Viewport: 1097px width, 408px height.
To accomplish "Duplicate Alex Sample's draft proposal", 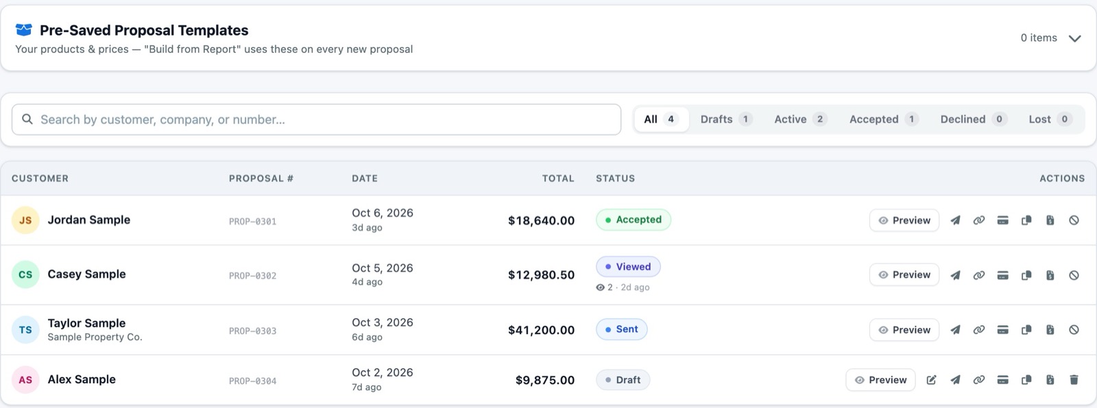I will tap(1026, 380).
